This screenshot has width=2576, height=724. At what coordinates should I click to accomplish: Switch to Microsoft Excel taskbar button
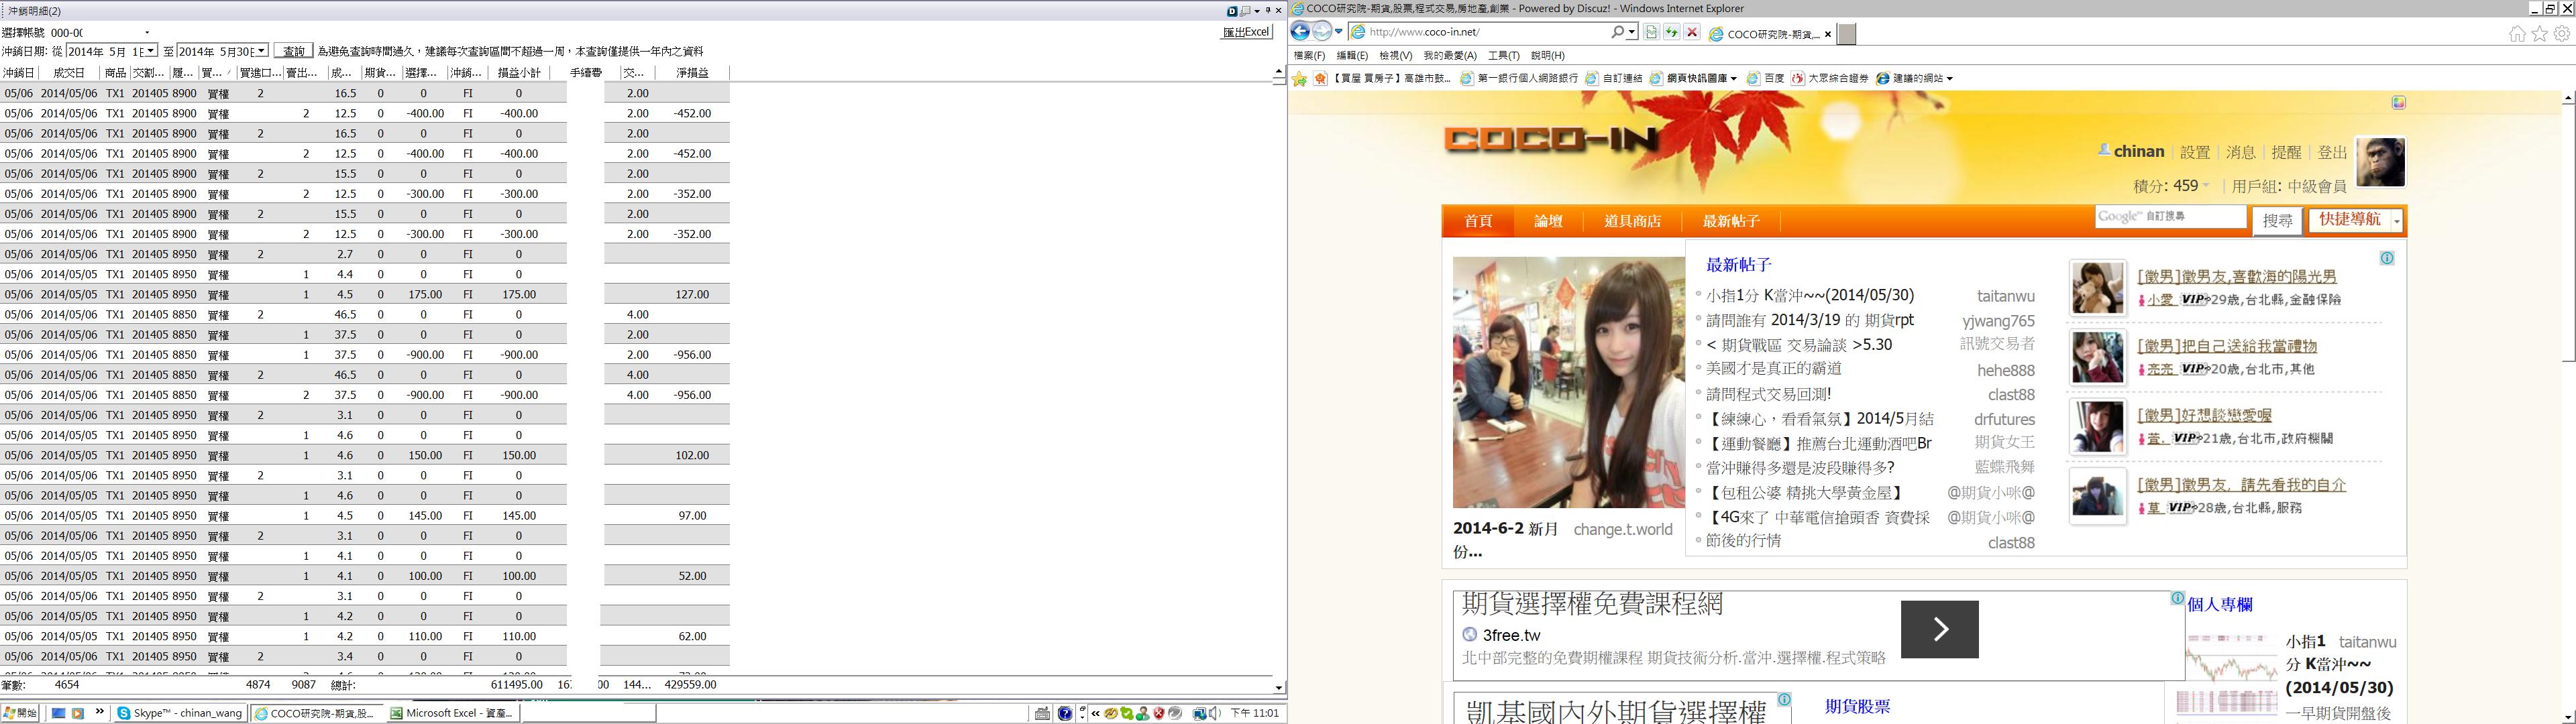[x=452, y=713]
